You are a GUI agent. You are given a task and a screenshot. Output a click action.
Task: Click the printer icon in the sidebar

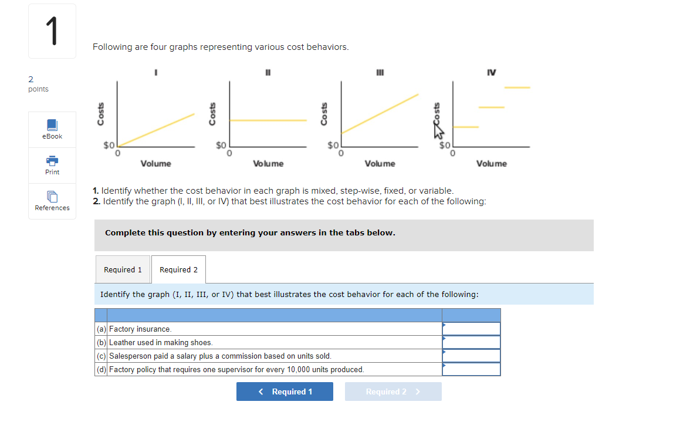click(x=52, y=160)
